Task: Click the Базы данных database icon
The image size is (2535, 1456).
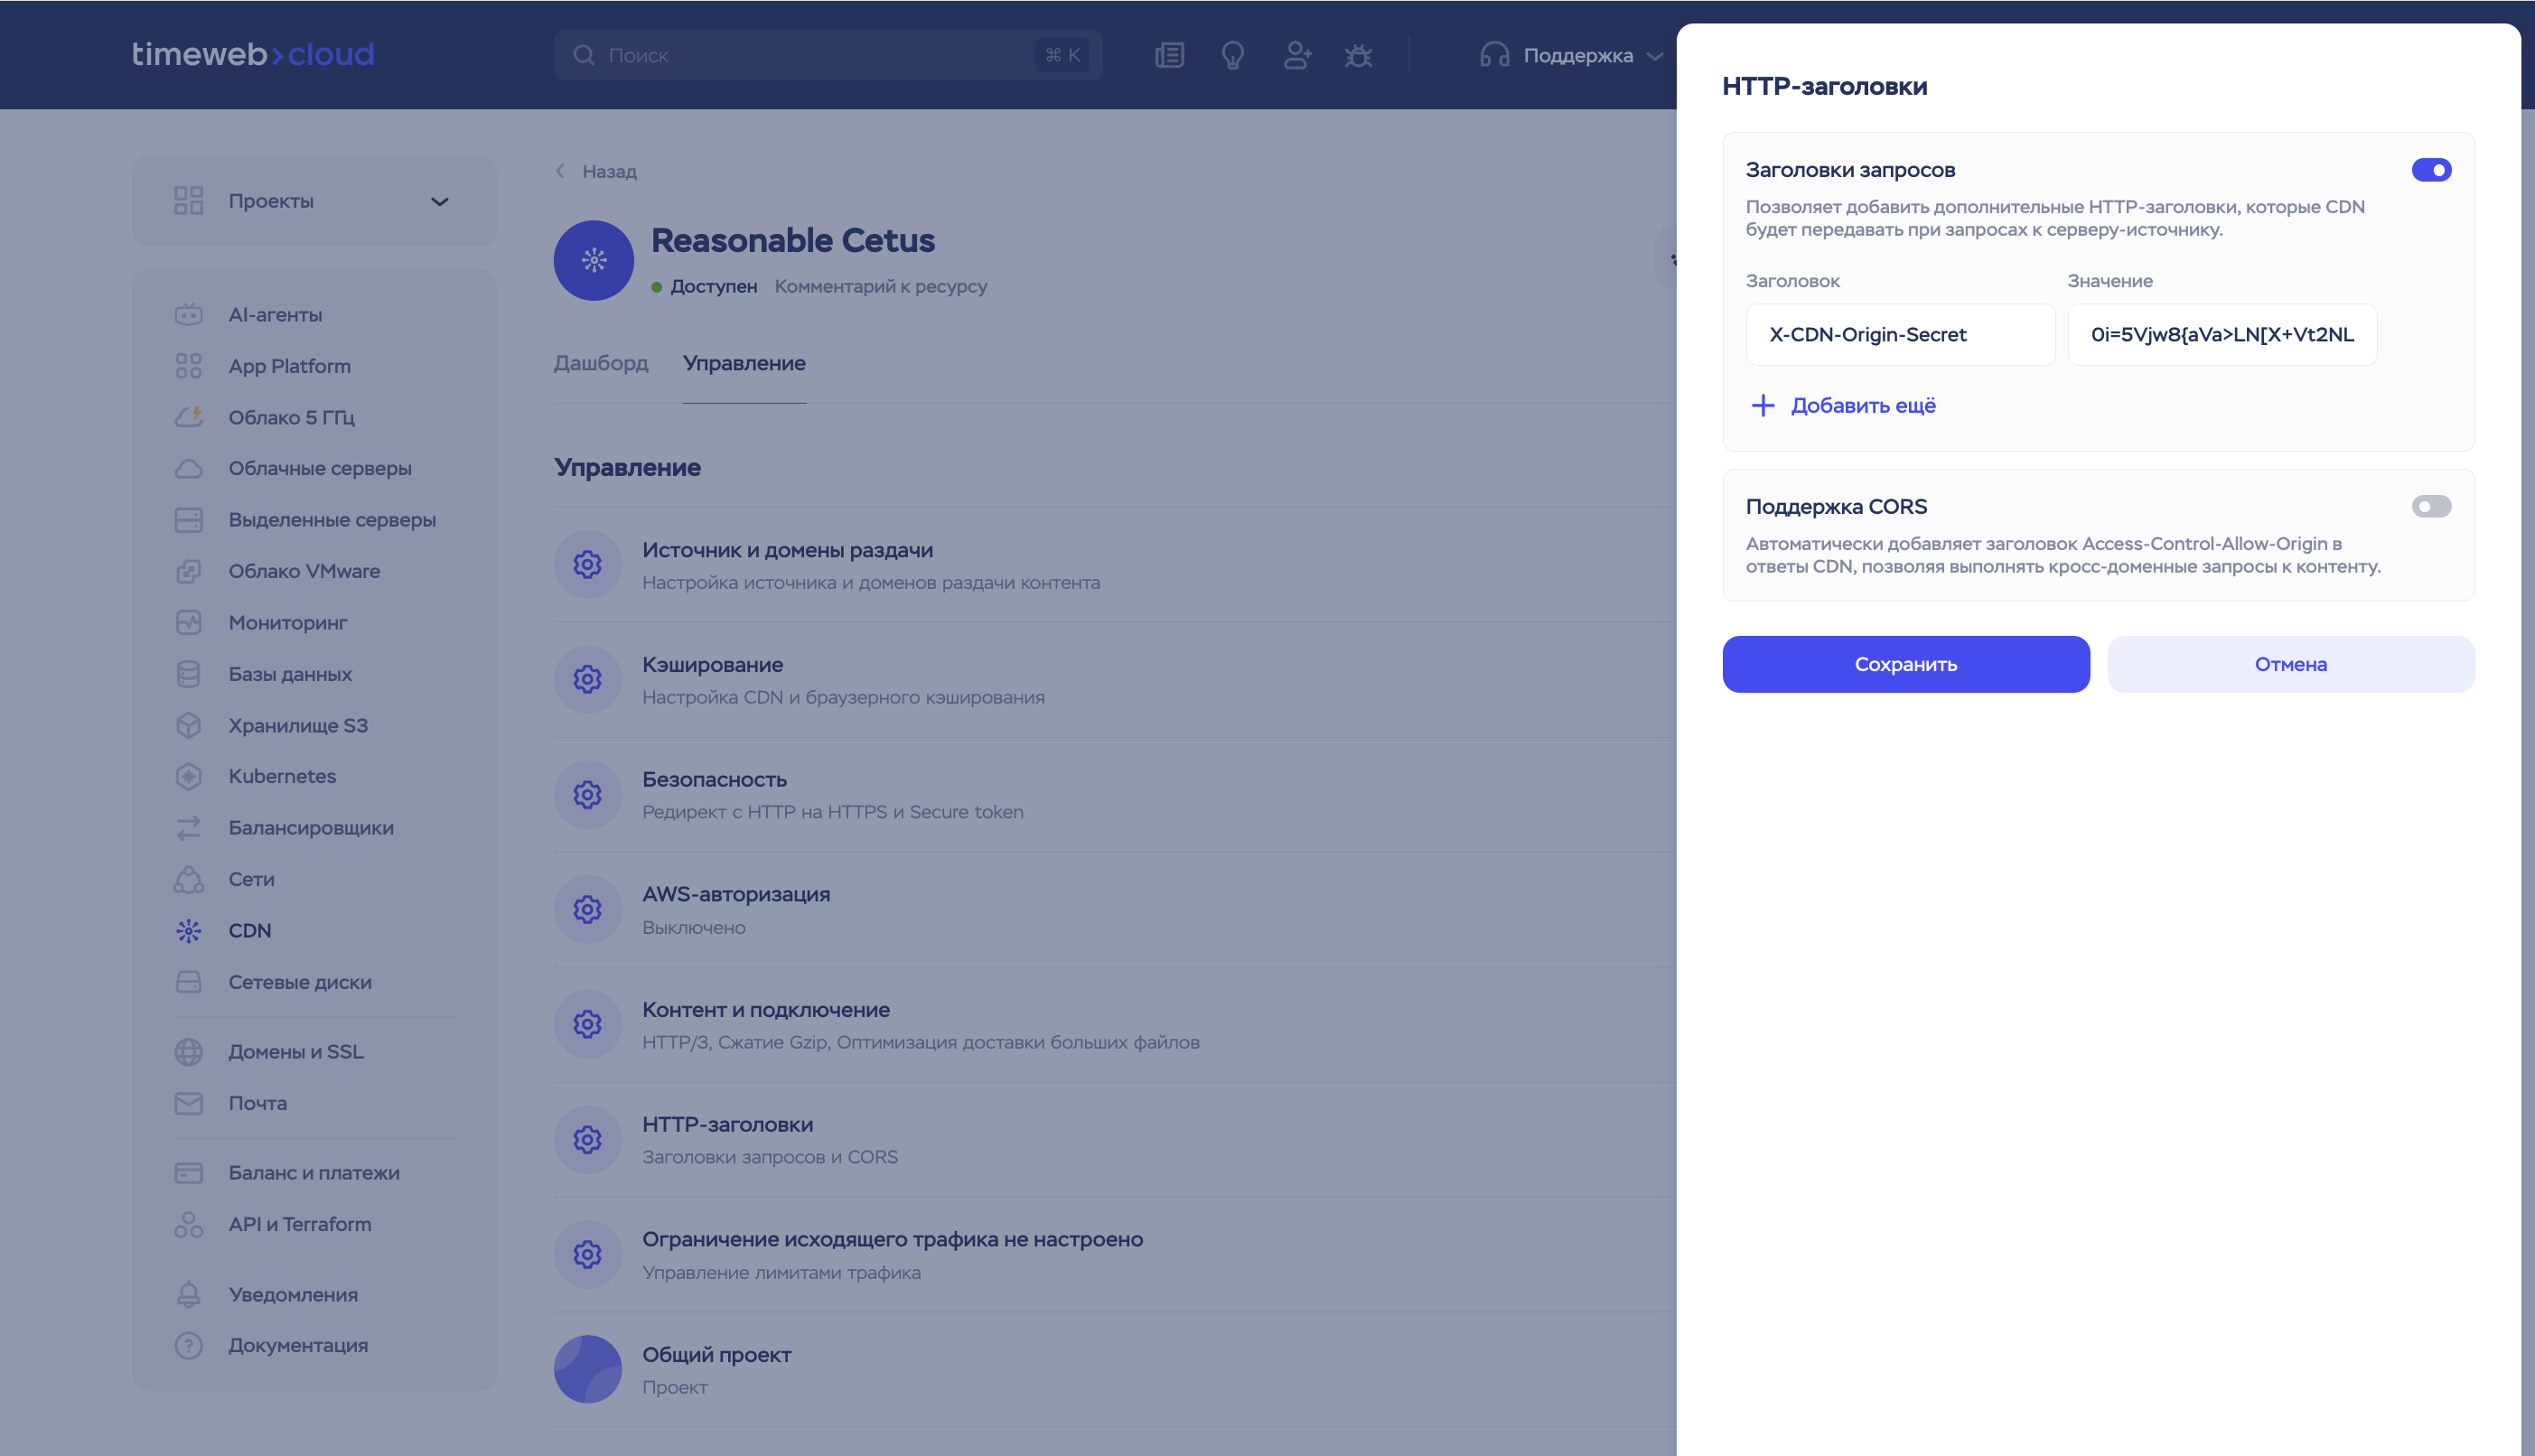Action: [x=188, y=674]
